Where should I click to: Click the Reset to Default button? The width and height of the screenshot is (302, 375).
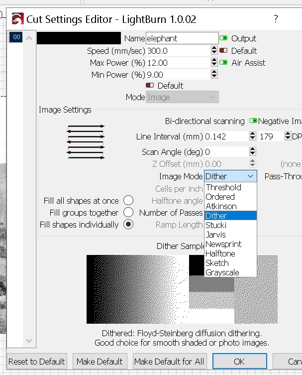[x=37, y=362]
